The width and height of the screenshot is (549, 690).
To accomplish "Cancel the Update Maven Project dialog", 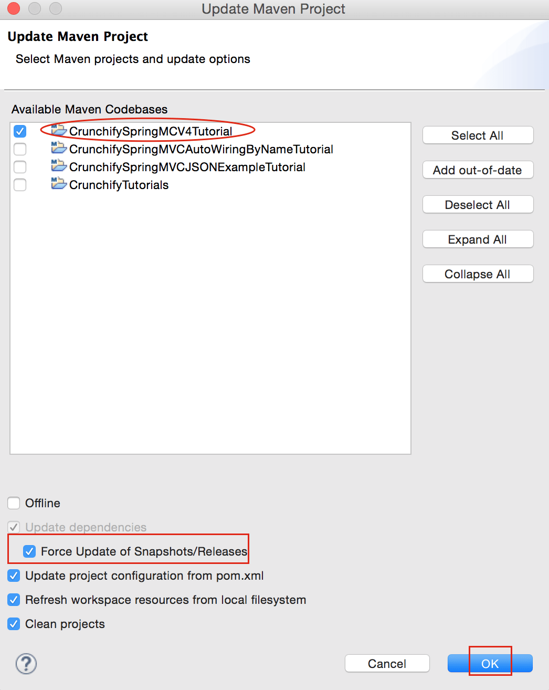I will tap(387, 664).
